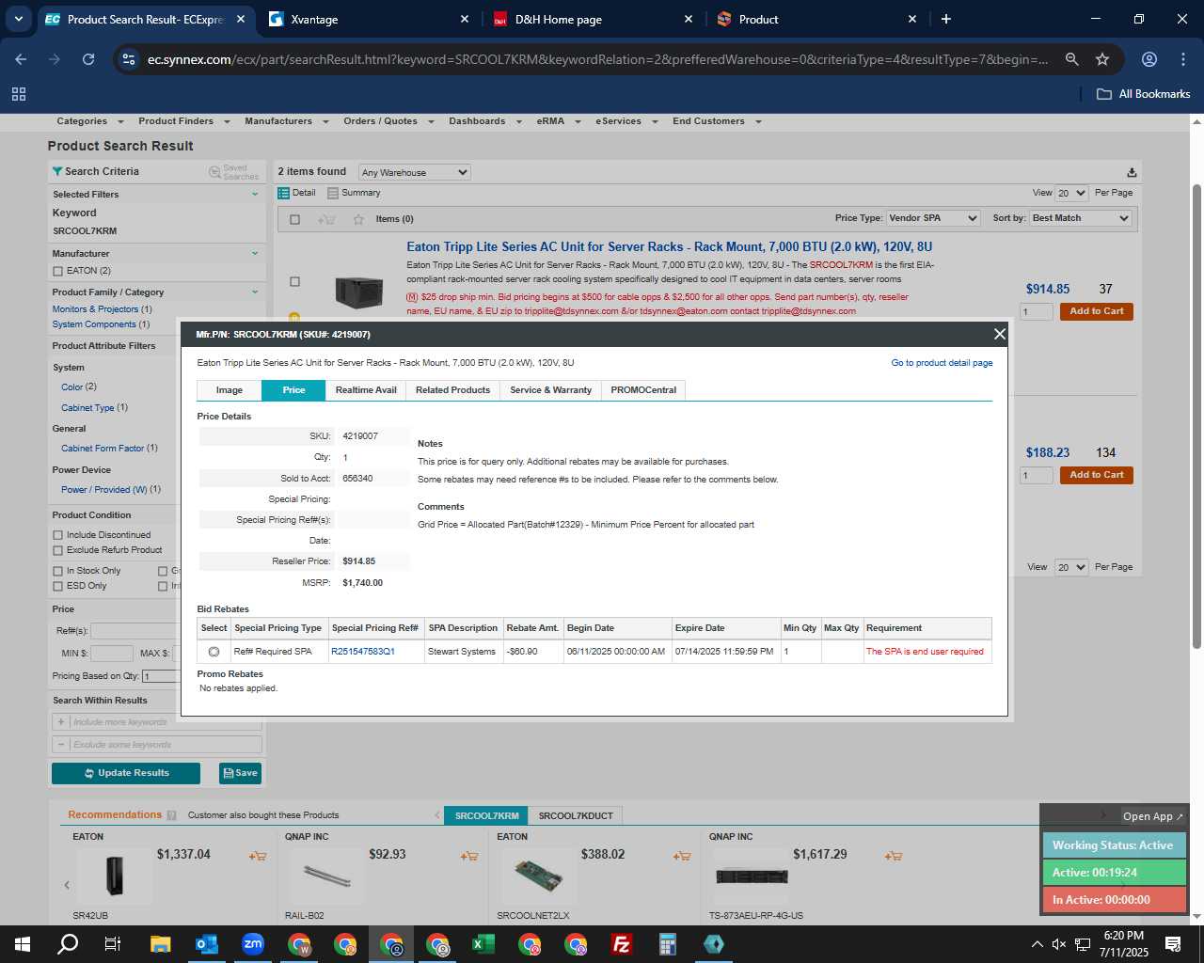Collapse the Product Family / Category section
Image resolution: width=1204 pixels, height=963 pixels.
[255, 292]
